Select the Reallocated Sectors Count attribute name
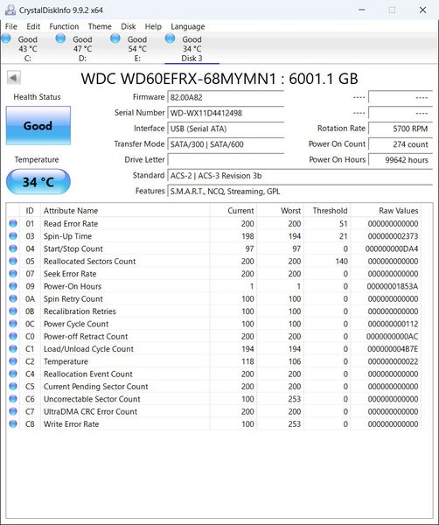 [x=90, y=261]
